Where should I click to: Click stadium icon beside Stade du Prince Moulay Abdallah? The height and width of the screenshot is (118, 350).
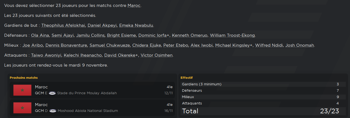click(x=52, y=93)
